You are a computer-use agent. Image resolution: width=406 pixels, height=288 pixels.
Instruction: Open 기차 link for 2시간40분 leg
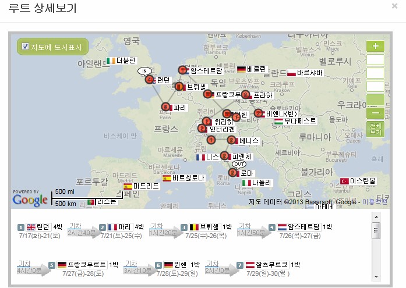coord(75,226)
